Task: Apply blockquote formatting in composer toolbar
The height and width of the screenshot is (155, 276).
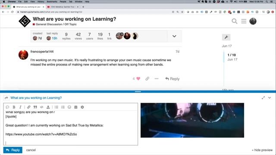Action: pyautogui.click(x=35, y=107)
